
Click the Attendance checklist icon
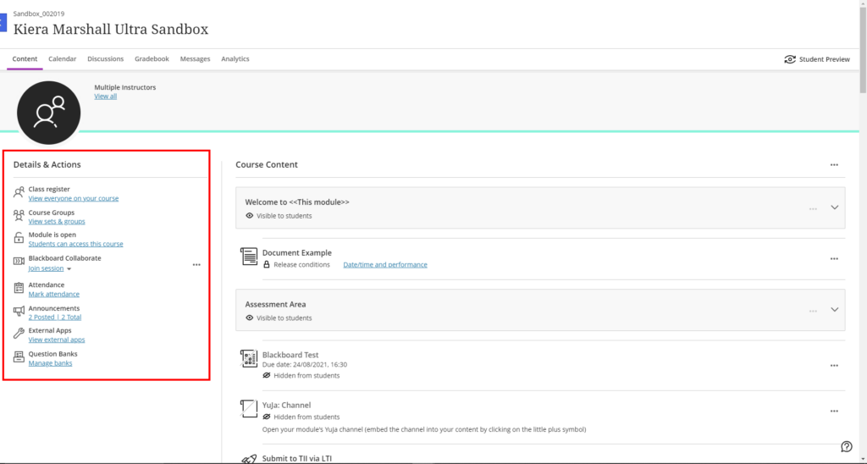(x=19, y=288)
